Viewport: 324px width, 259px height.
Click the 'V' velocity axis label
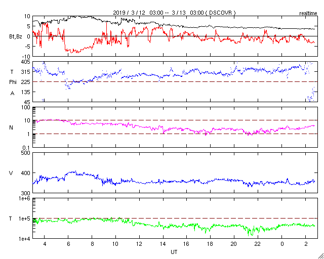tap(11, 173)
